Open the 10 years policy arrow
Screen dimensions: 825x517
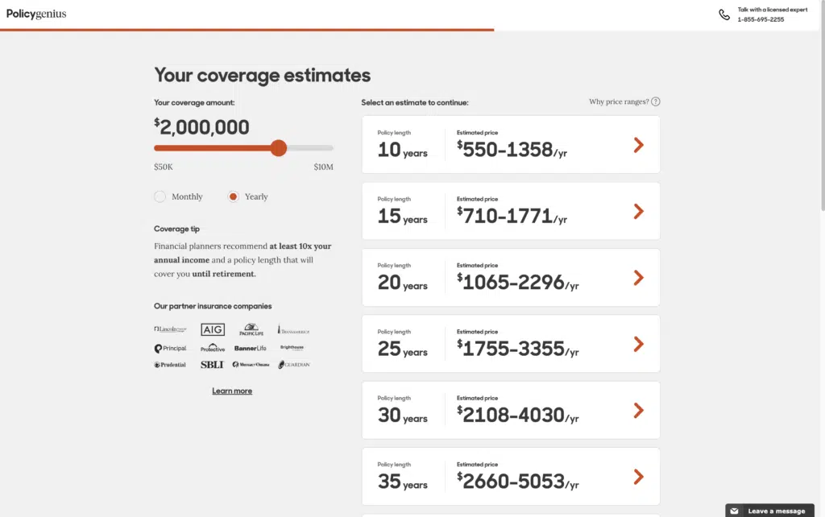click(x=638, y=145)
